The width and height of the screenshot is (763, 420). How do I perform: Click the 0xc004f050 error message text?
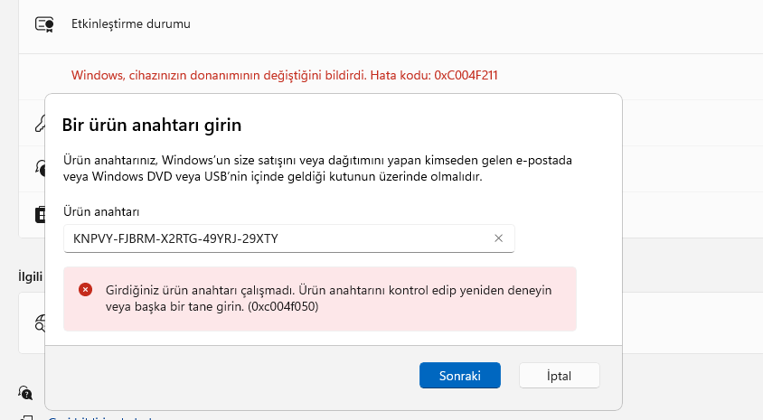coord(328,298)
